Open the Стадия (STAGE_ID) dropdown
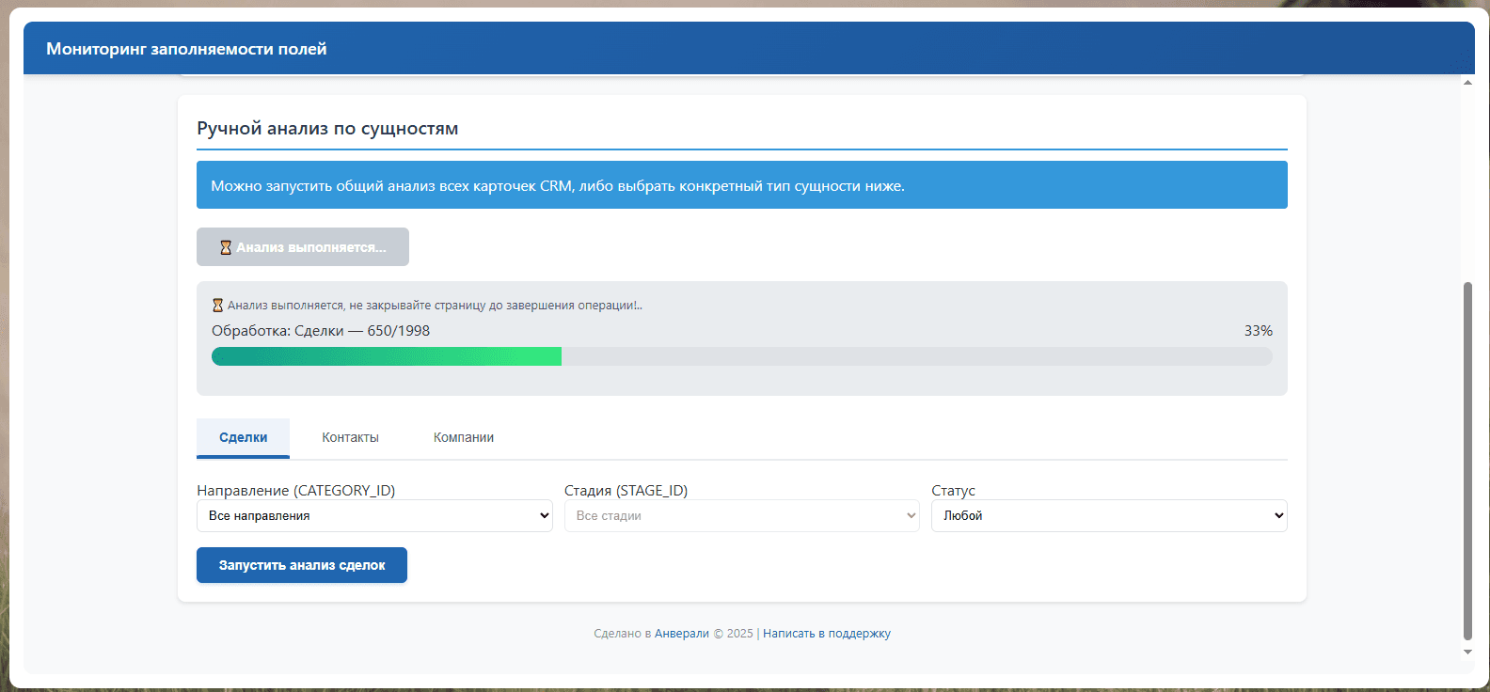Screen dimensions: 1490x692 742,515
